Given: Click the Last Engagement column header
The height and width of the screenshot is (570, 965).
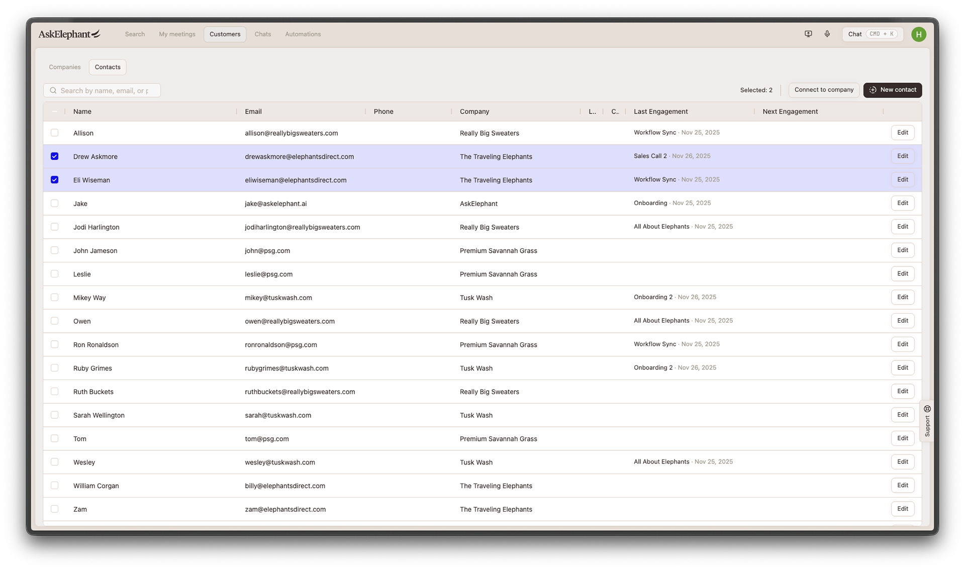Looking at the screenshot, I should 660,112.
